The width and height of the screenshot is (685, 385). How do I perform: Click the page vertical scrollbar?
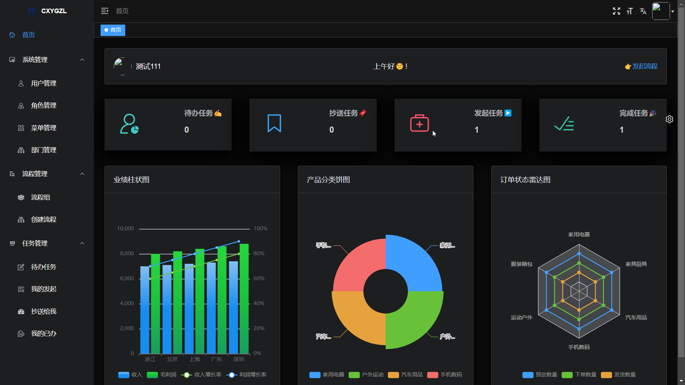pyautogui.click(x=681, y=182)
